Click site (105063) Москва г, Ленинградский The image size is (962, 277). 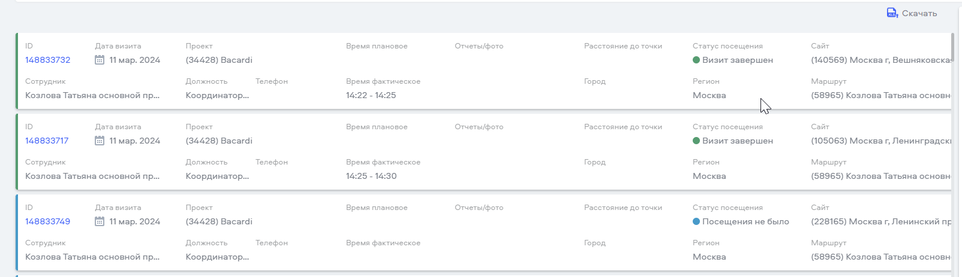point(881,141)
